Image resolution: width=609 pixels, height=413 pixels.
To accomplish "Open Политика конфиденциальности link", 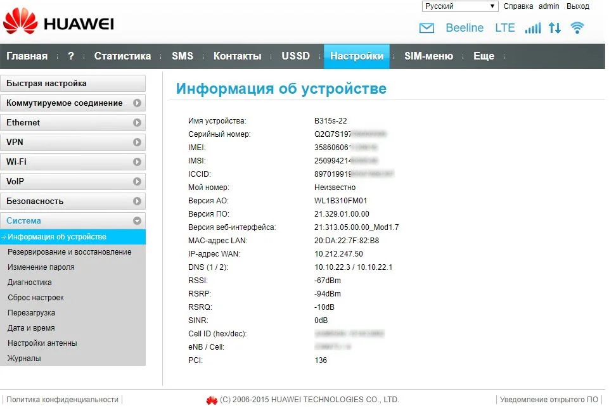I will click(62, 400).
